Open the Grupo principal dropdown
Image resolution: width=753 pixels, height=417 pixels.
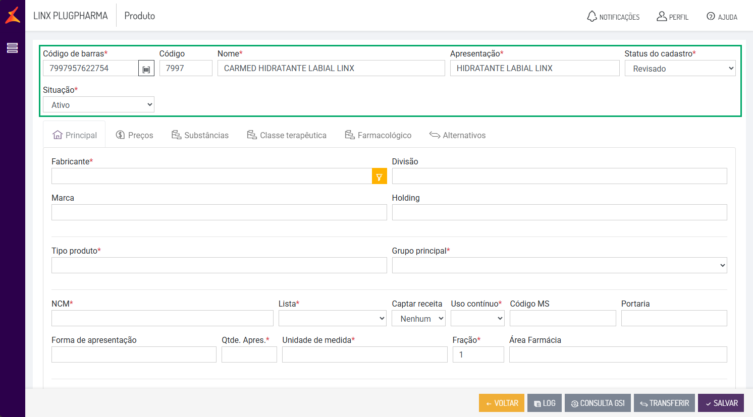559,265
